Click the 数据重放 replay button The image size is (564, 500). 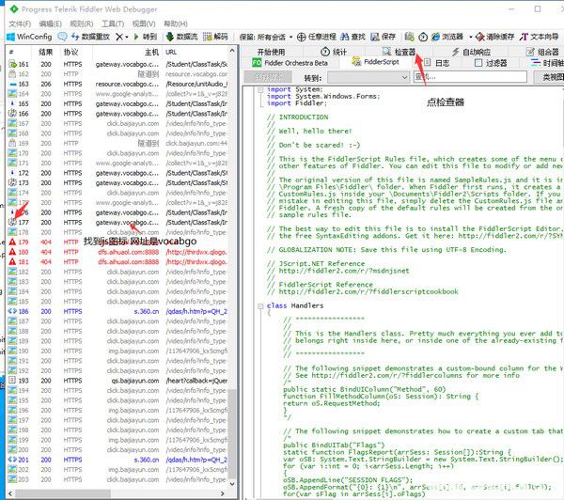[90, 37]
